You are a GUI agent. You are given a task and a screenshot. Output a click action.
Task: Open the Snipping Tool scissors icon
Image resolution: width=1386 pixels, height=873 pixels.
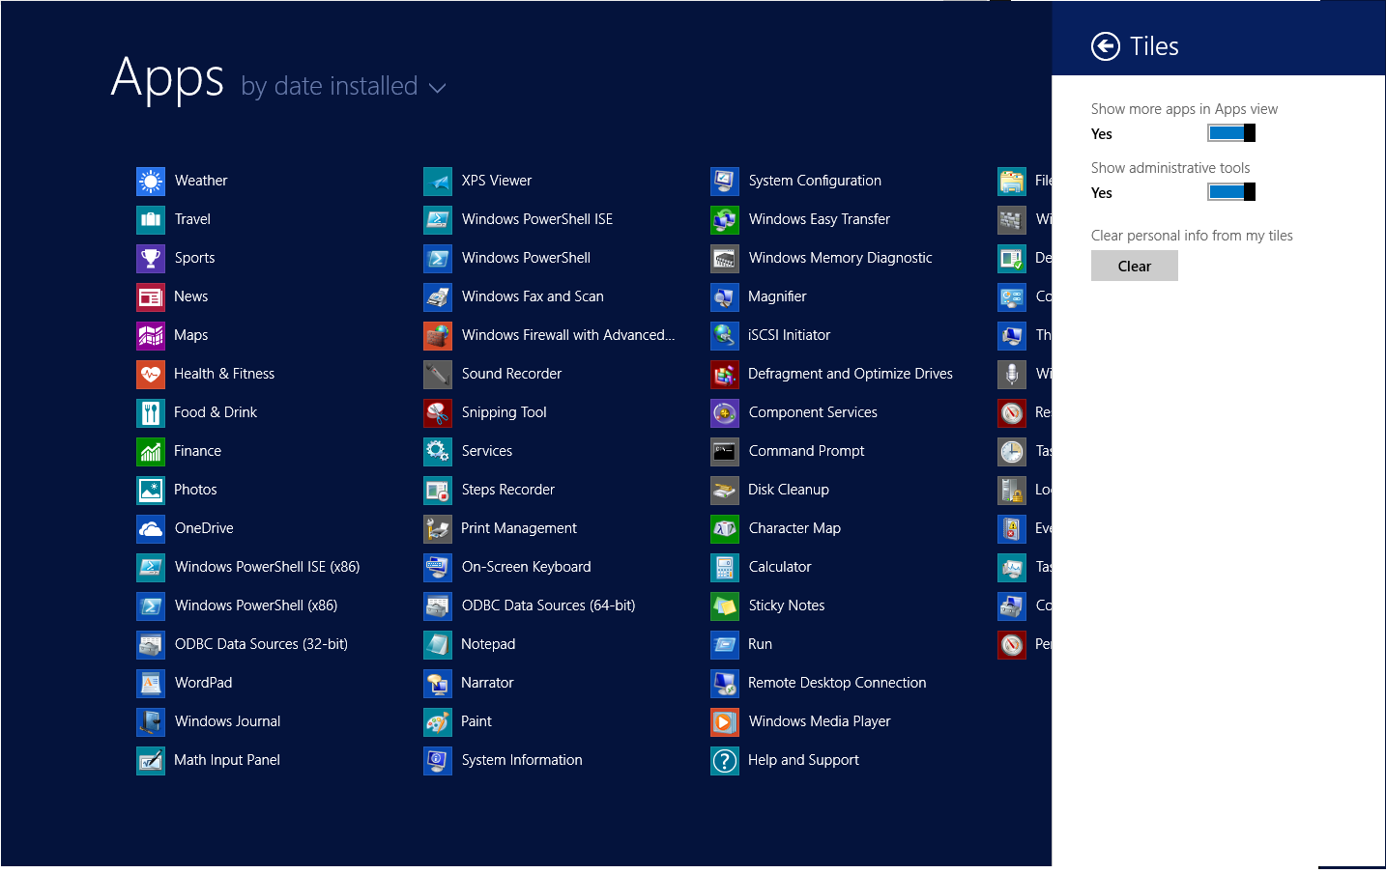438,412
